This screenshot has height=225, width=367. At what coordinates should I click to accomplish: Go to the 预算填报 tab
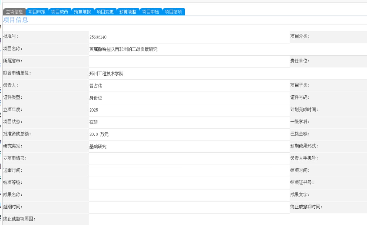coord(82,12)
